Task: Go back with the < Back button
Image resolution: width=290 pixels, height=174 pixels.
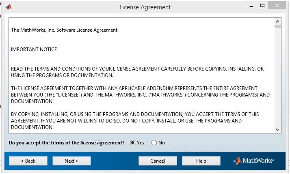Action: [x=28, y=161]
